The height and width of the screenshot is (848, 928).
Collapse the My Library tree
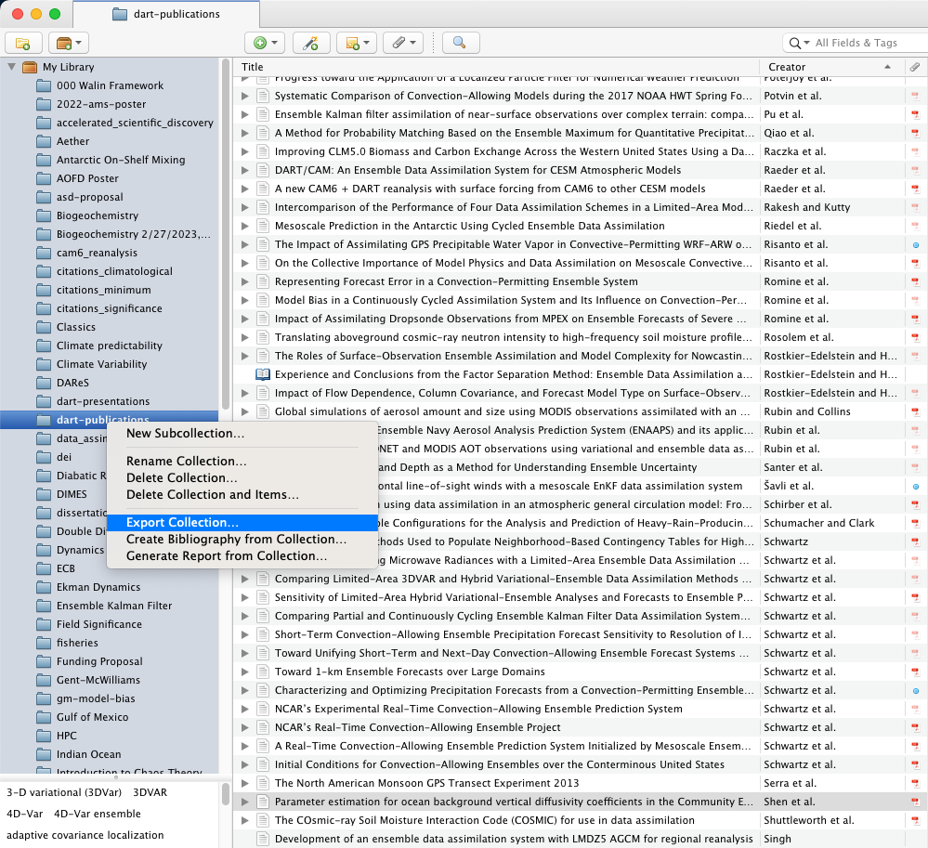12,67
